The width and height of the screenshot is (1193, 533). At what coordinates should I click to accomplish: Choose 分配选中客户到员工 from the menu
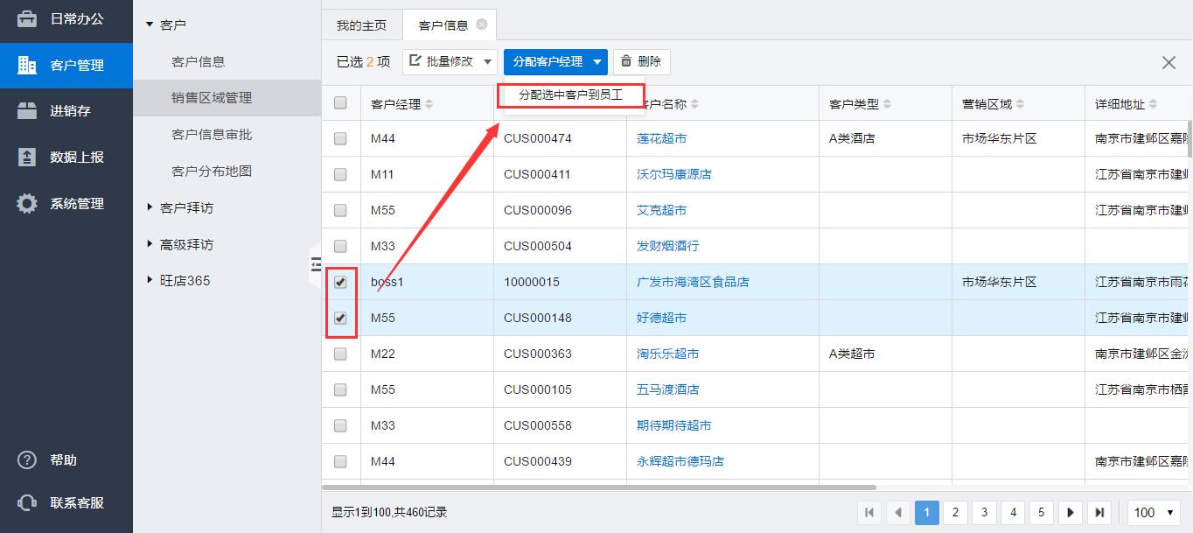(x=570, y=95)
